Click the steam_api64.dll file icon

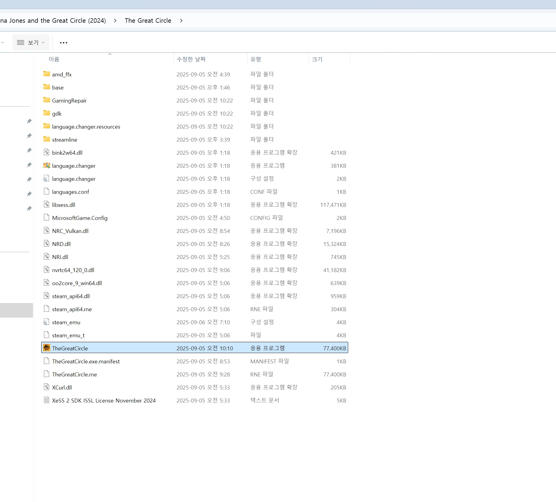(46, 296)
